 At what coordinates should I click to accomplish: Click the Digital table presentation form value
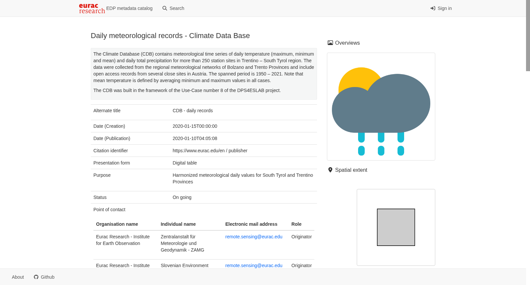(185, 163)
